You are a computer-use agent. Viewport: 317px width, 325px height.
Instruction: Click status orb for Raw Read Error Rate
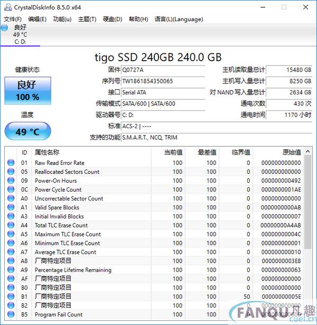[x=11, y=162]
